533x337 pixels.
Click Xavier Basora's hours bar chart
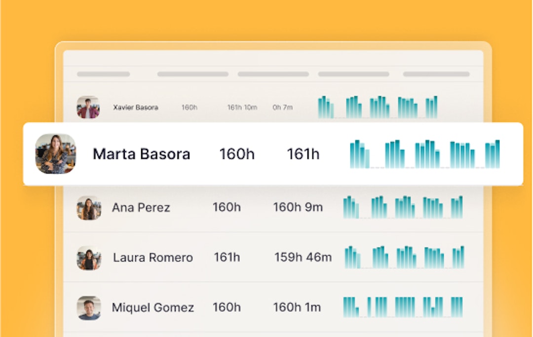click(x=378, y=107)
